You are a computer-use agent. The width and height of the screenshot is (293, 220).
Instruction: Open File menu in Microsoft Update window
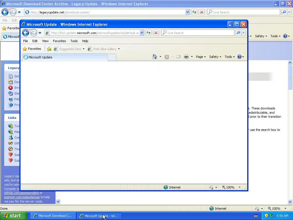[25, 41]
